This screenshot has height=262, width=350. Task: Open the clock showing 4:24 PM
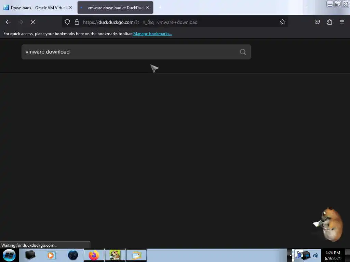coord(333,256)
